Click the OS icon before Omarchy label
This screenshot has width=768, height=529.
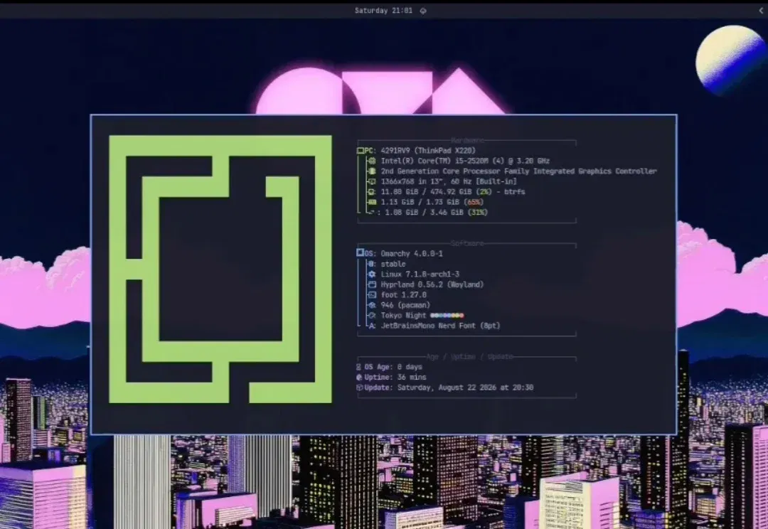pyautogui.click(x=360, y=252)
